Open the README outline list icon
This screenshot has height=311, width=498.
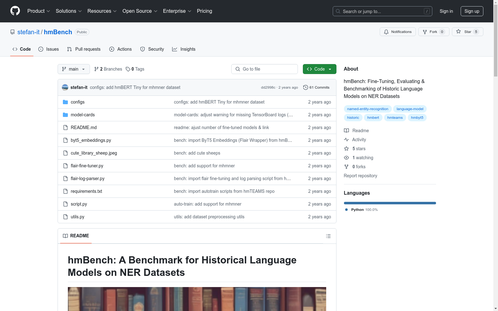[328, 236]
